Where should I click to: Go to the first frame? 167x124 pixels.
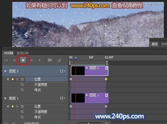tap(6, 60)
